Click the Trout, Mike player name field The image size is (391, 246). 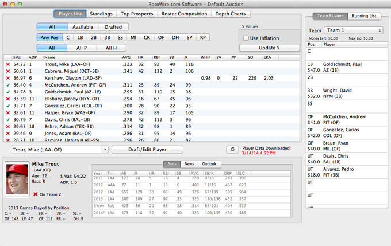pyautogui.click(x=56, y=150)
